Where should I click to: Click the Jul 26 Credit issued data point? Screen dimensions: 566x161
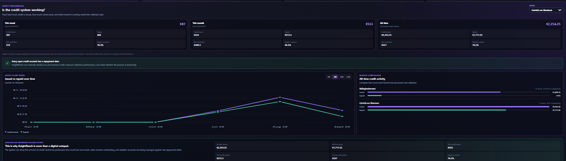[218, 111]
